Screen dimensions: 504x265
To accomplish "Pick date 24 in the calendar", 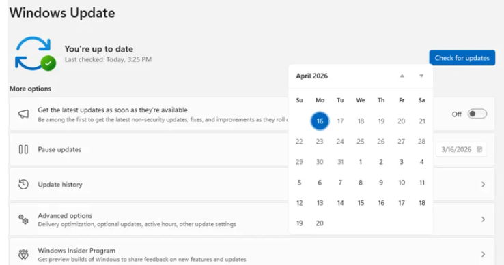I will pos(340,142).
